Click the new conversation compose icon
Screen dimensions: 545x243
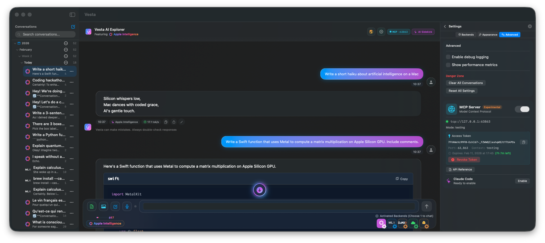(x=73, y=27)
